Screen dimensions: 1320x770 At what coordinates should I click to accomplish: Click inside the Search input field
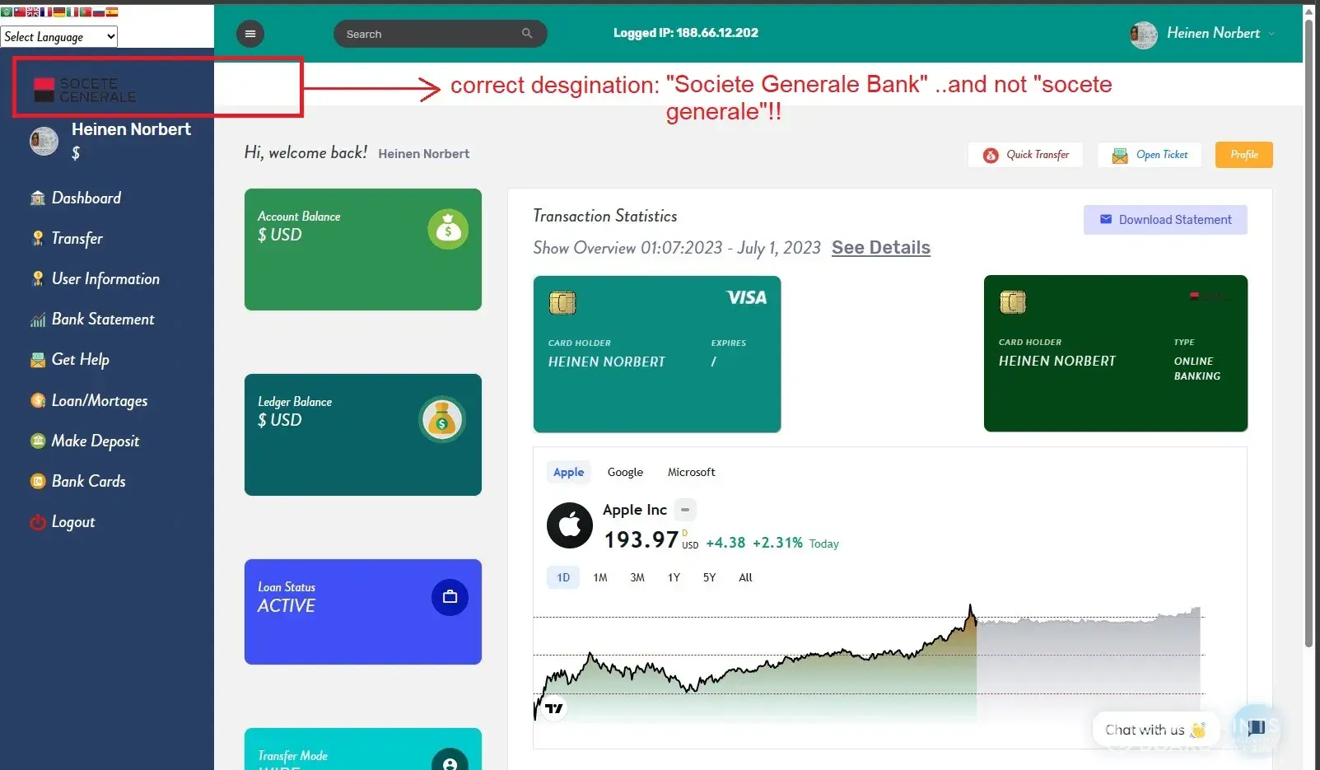(x=428, y=34)
